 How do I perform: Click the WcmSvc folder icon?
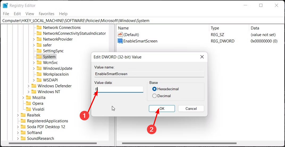39,63
